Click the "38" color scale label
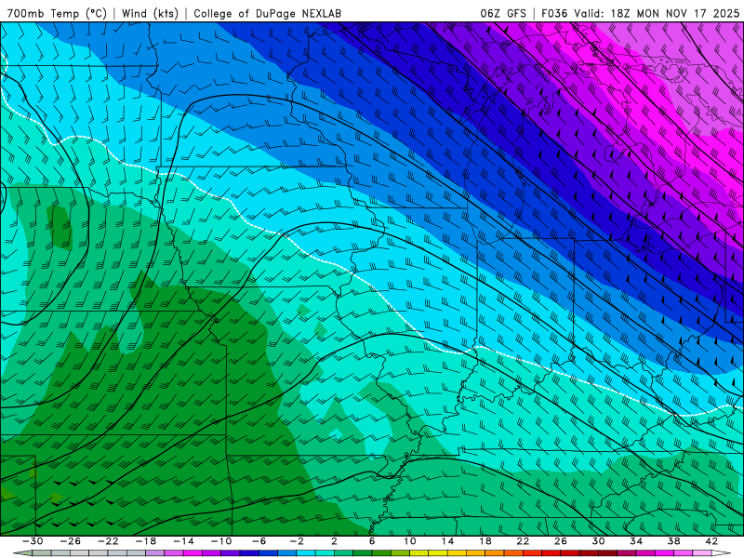744x558 pixels. (x=673, y=541)
